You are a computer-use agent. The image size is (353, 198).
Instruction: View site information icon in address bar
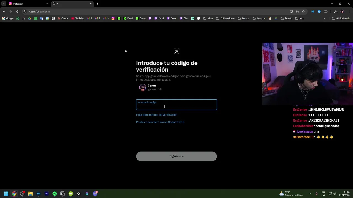(25, 12)
